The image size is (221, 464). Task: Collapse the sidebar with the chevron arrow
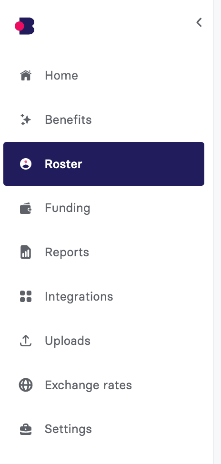pyautogui.click(x=199, y=22)
